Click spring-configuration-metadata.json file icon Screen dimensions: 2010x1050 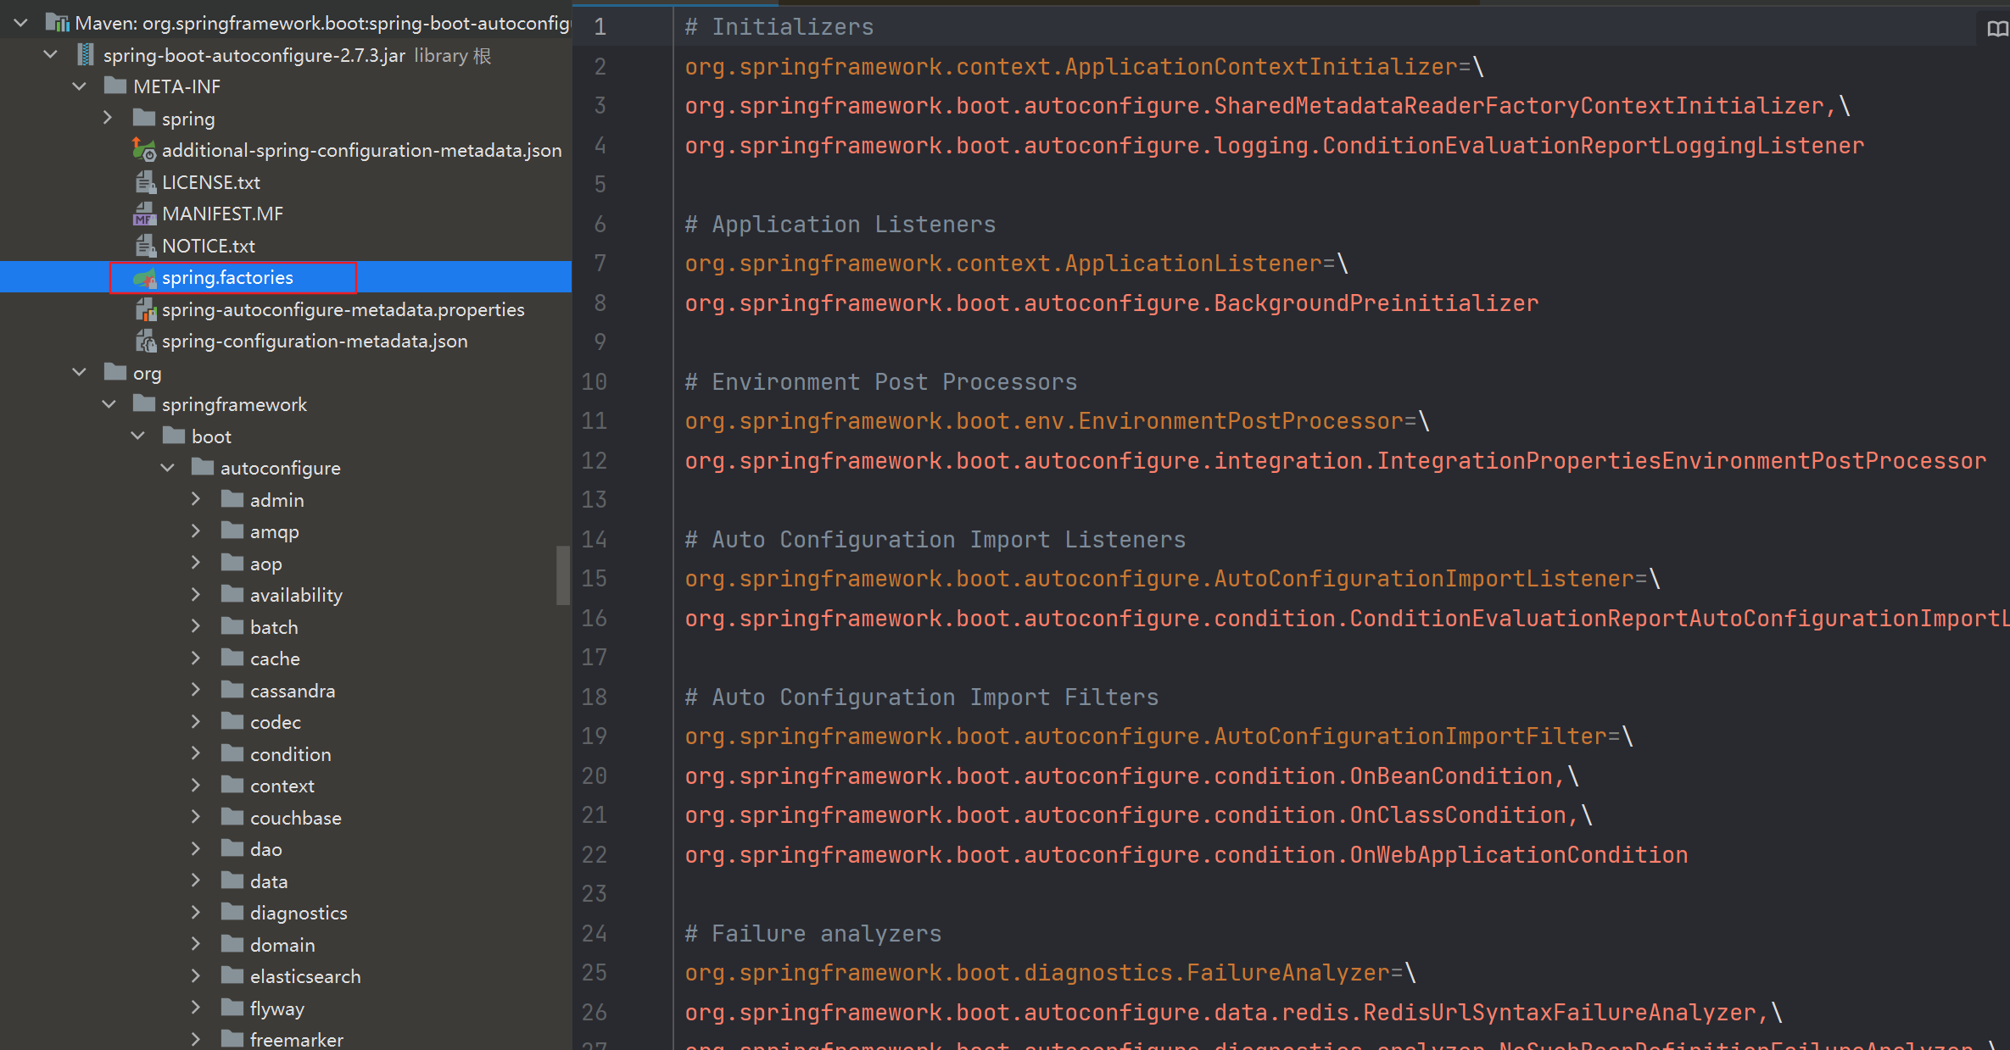(145, 342)
